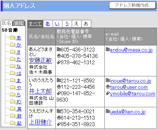Open the あ folder icon in tree
This screenshot has height=130, width=158.
pos(12,38)
